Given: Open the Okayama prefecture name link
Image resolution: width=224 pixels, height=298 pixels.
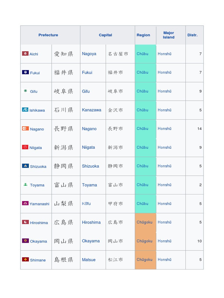Looking at the screenshot, I should tap(38, 241).
